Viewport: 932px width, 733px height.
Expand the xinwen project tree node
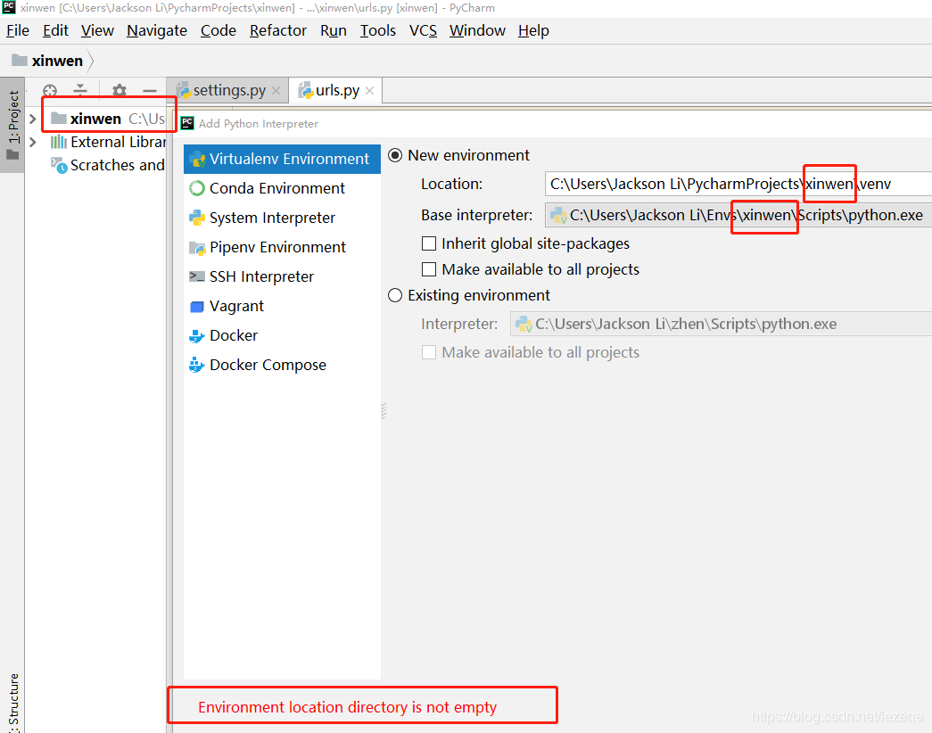coord(32,117)
